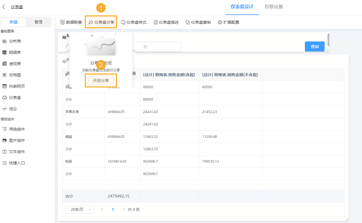
Task: Open the 仪表盘样式 style settings
Action: coord(133,22)
